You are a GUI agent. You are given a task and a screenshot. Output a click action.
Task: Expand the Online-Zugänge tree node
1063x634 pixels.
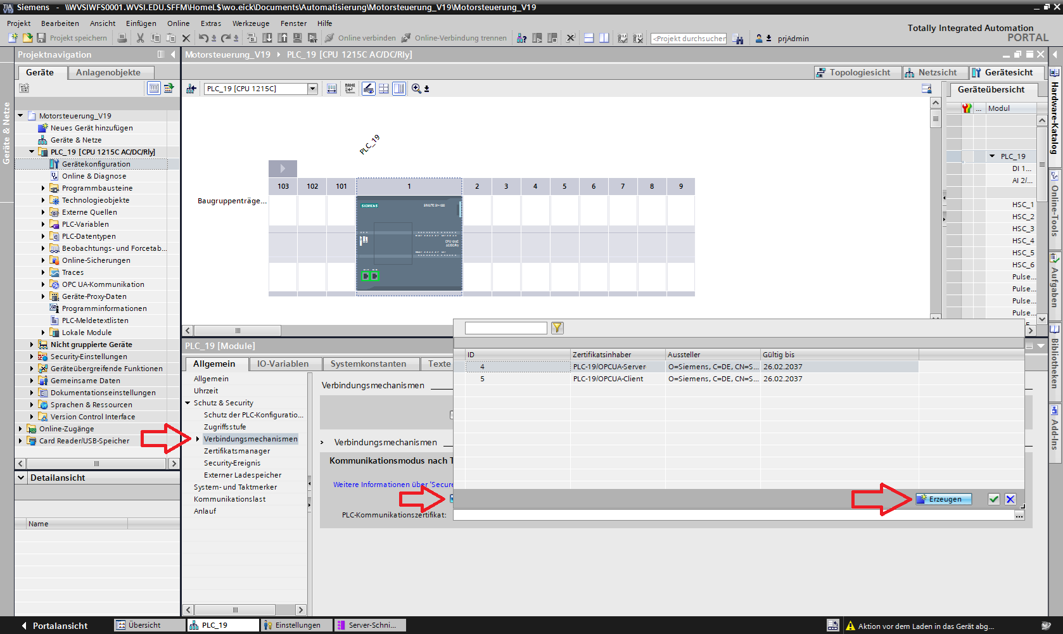coord(20,429)
